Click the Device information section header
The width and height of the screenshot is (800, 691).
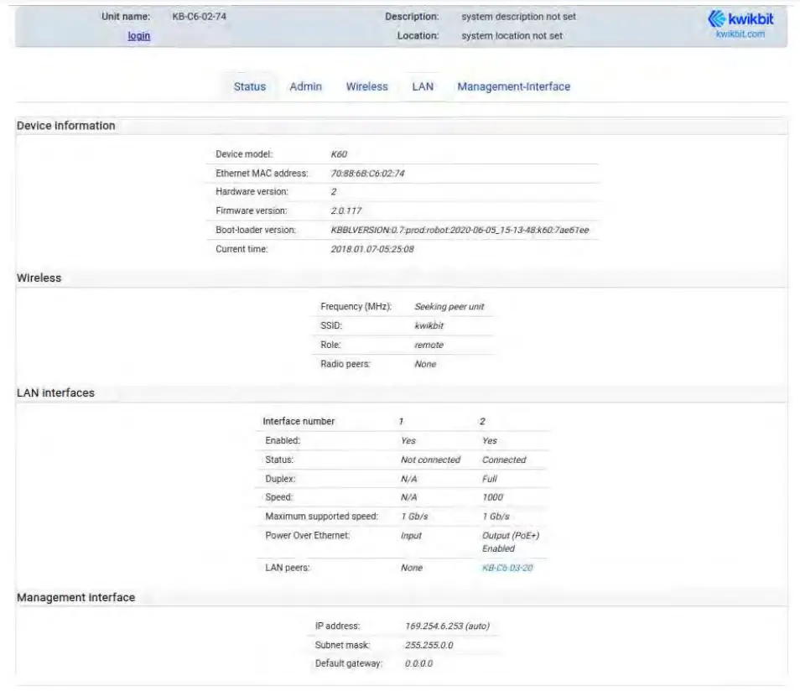pos(66,126)
